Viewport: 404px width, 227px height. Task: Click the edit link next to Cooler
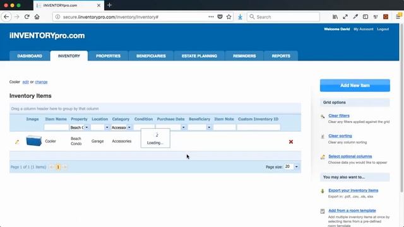(25, 82)
